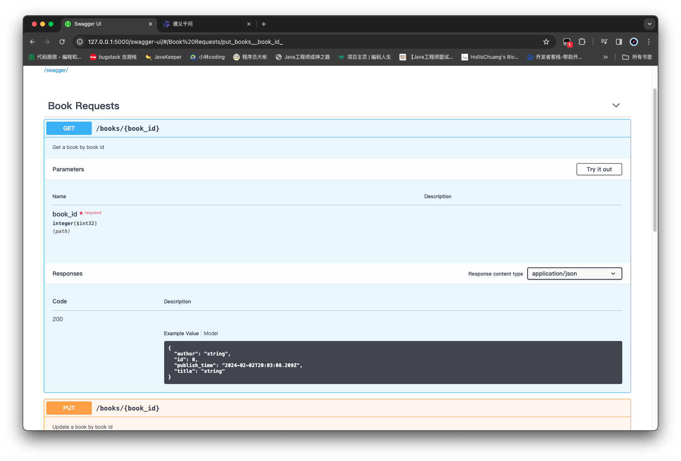681x461 pixels.
Task: Reload the Swagger UI page
Action: click(x=62, y=42)
